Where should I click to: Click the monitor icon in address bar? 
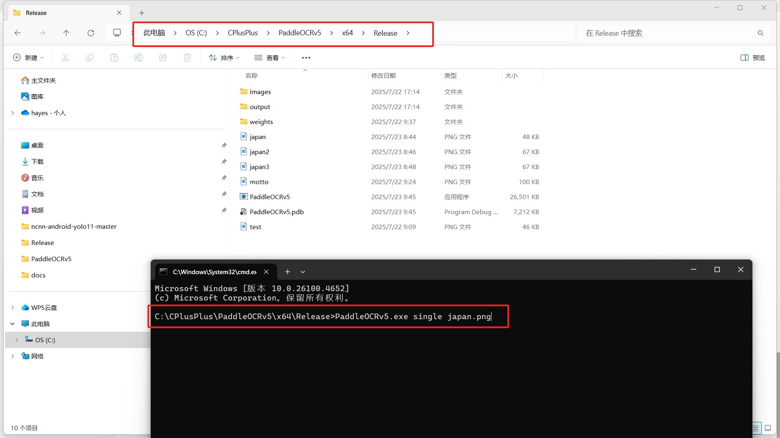[117, 33]
